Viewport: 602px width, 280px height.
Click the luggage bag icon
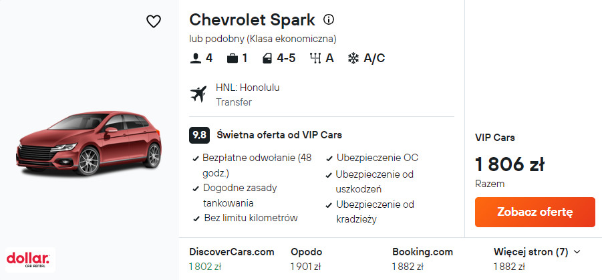pos(233,58)
